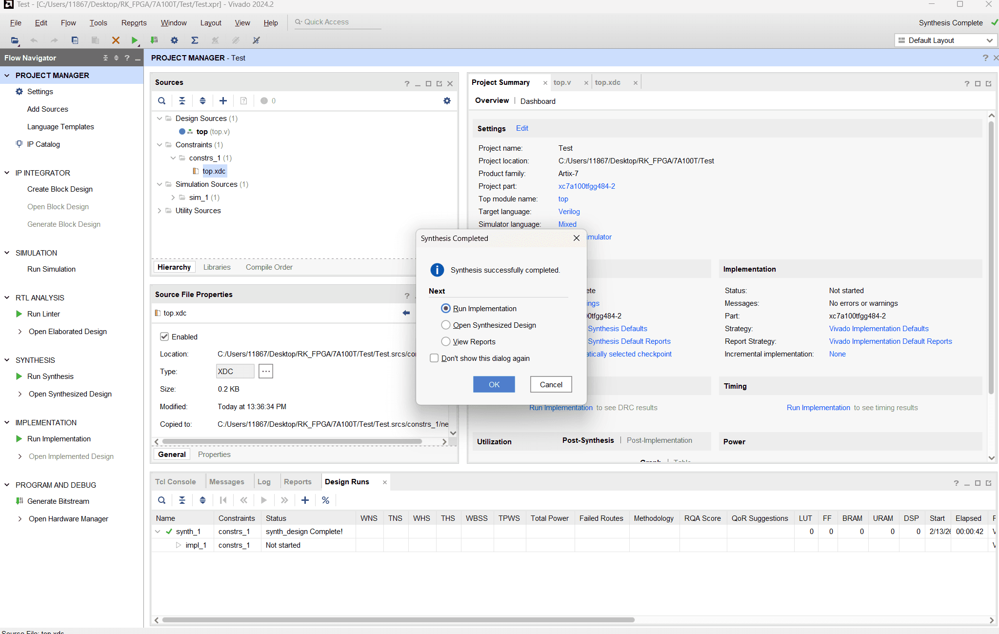
Task: Open the Reports menu
Action: (134, 23)
